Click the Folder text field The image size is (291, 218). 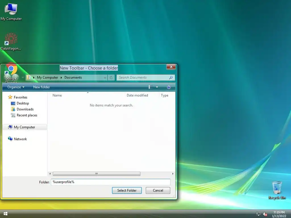(111, 182)
